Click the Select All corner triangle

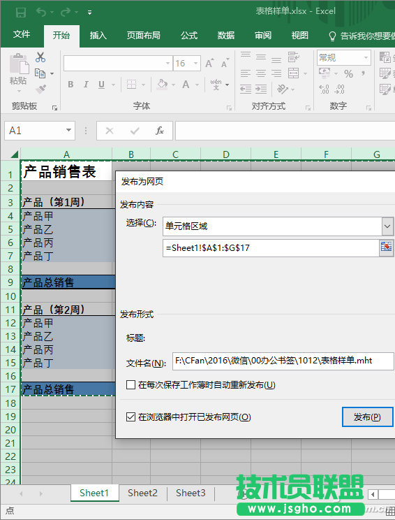point(14,154)
